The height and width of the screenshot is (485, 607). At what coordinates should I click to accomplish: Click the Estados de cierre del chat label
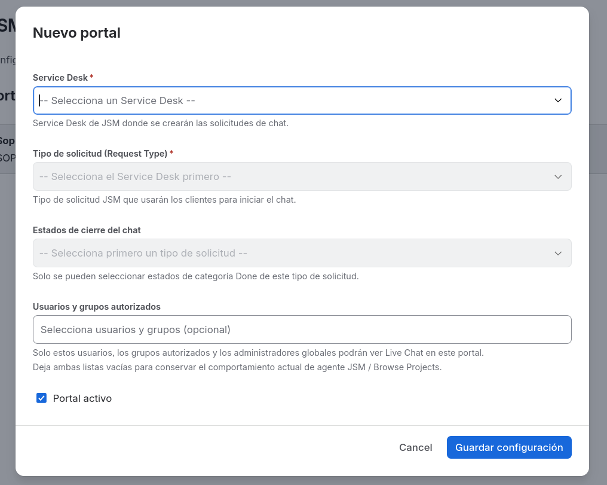(87, 230)
